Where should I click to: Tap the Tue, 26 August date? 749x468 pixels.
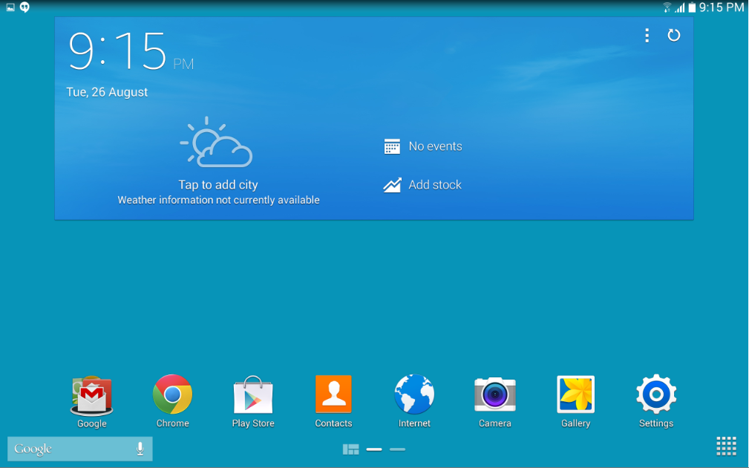(107, 92)
